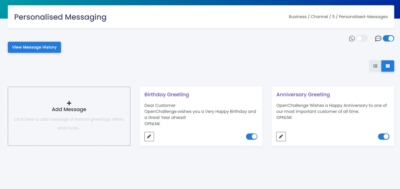Switch to list view layout

[x=375, y=66]
